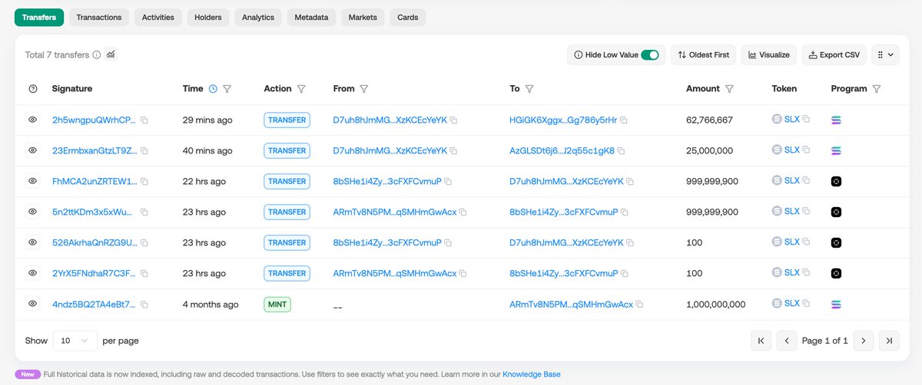The image size is (922, 385).
Task: Click the Visualize button
Action: tap(769, 55)
